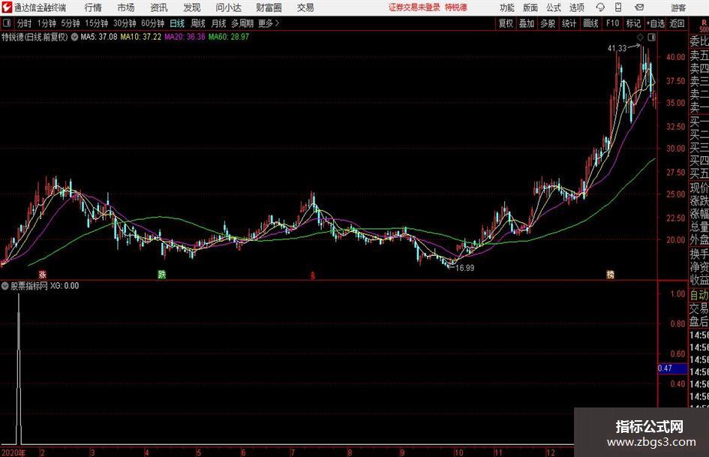Image resolution: width=709 pixels, height=457 pixels.
Task: Click the green 跌 marker on chart
Action: [x=161, y=275]
